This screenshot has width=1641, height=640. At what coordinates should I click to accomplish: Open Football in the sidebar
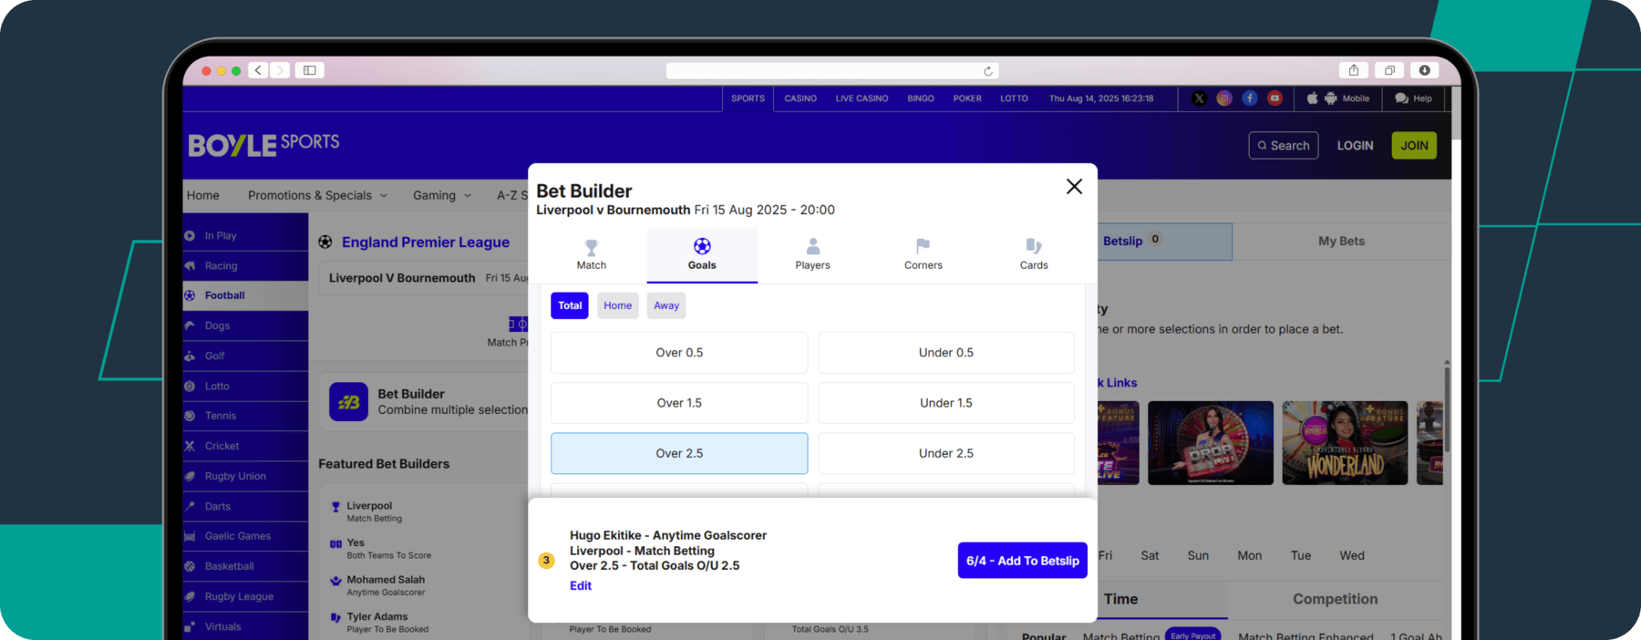245,295
